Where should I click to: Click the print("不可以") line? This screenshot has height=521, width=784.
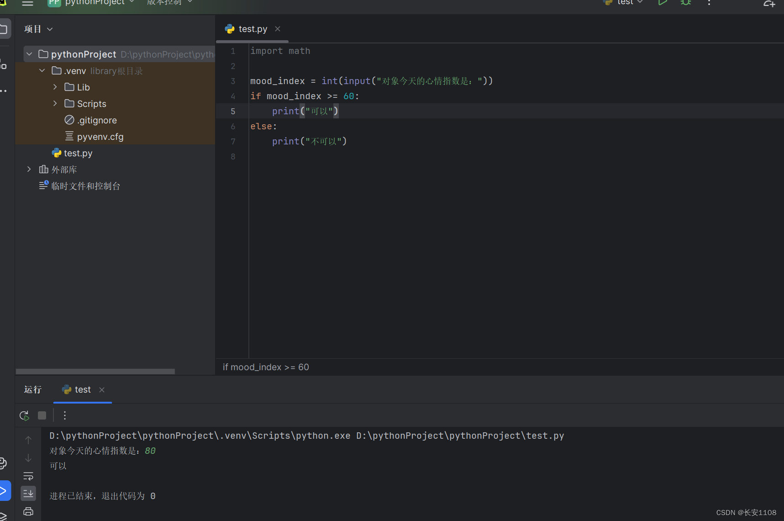[x=310, y=142]
